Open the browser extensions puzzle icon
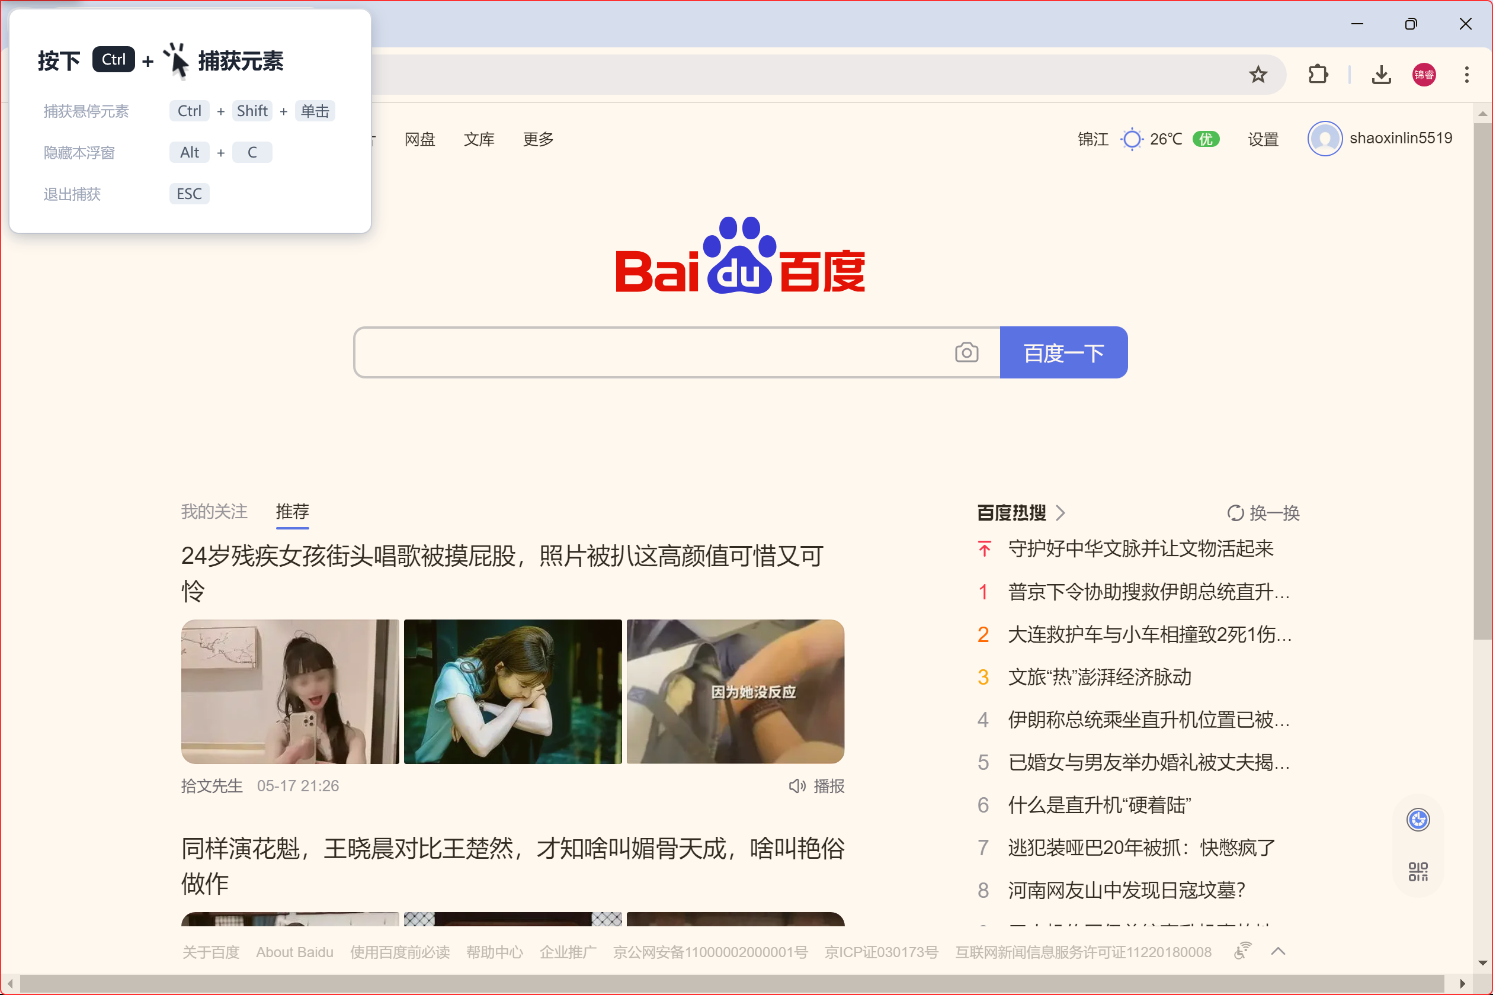Screen dimensions: 1493x995 (1318, 75)
